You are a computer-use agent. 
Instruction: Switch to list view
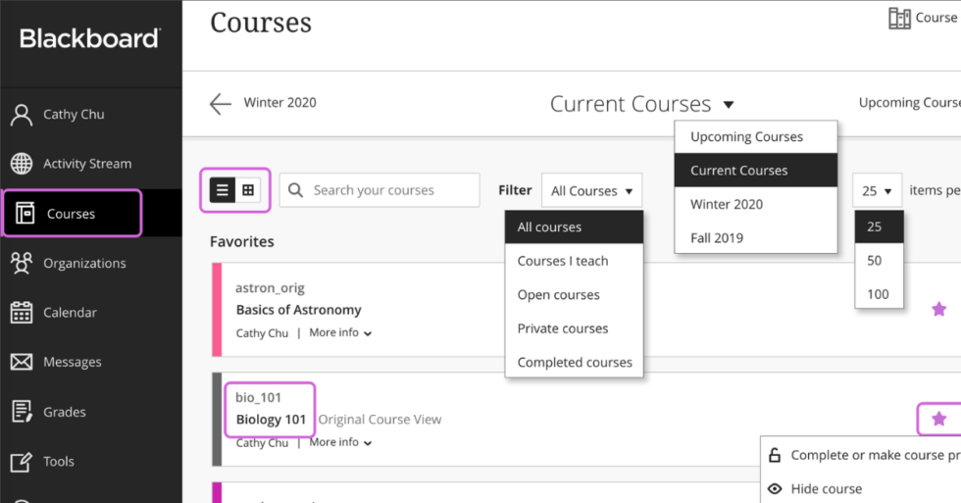point(223,190)
